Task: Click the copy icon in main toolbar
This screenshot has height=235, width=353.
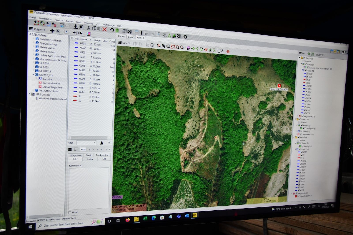Action: tap(94, 28)
